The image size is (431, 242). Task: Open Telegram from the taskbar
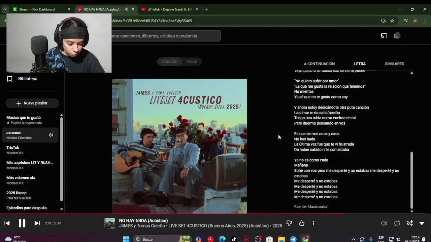[293, 239]
